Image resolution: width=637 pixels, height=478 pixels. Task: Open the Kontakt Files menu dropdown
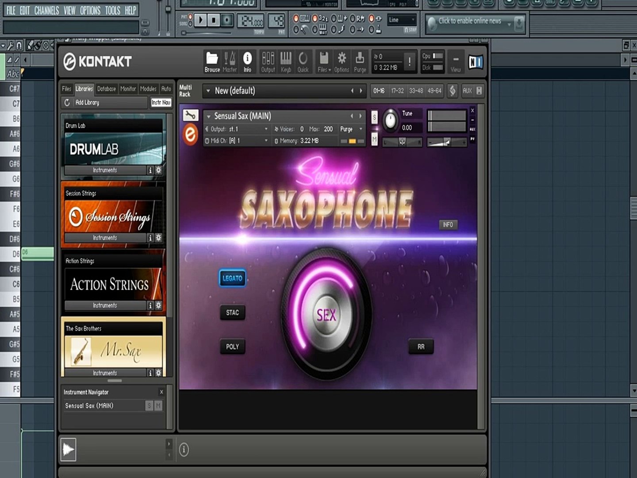324,62
